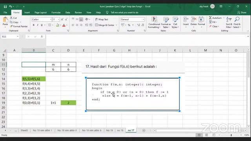Select column B header
The width and height of the screenshot is (251, 141).
(x=34, y=51)
